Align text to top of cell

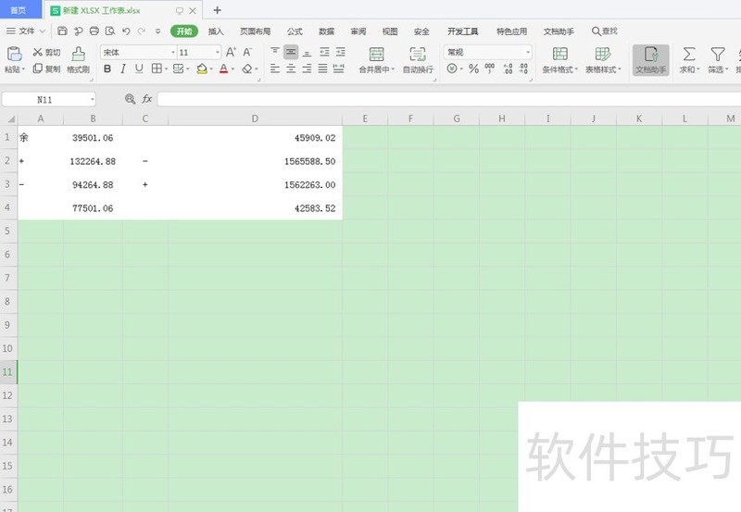click(x=275, y=52)
